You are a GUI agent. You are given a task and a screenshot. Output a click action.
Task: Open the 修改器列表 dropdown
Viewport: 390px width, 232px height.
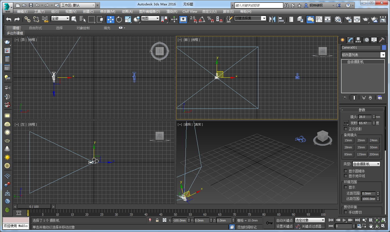pos(363,55)
